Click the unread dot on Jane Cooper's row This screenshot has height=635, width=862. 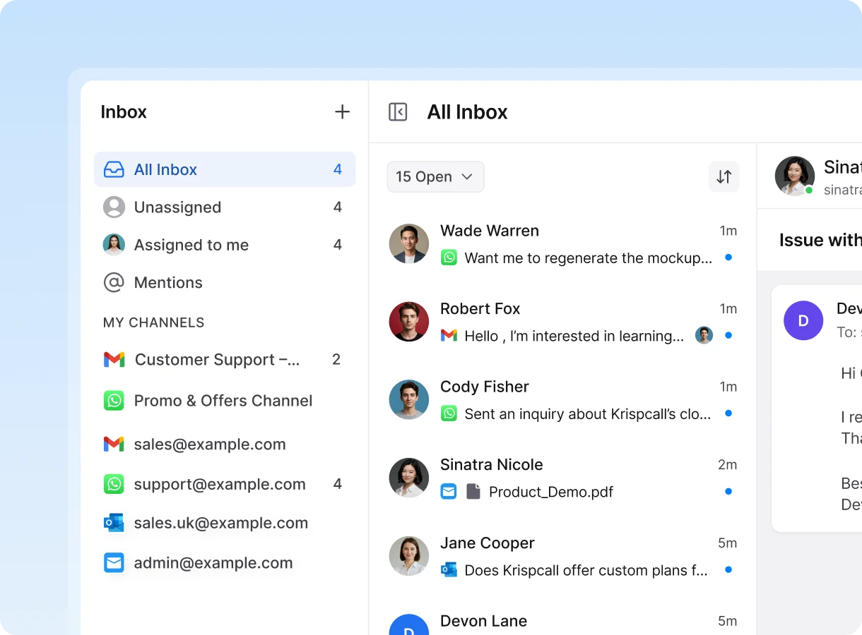pyautogui.click(x=728, y=569)
